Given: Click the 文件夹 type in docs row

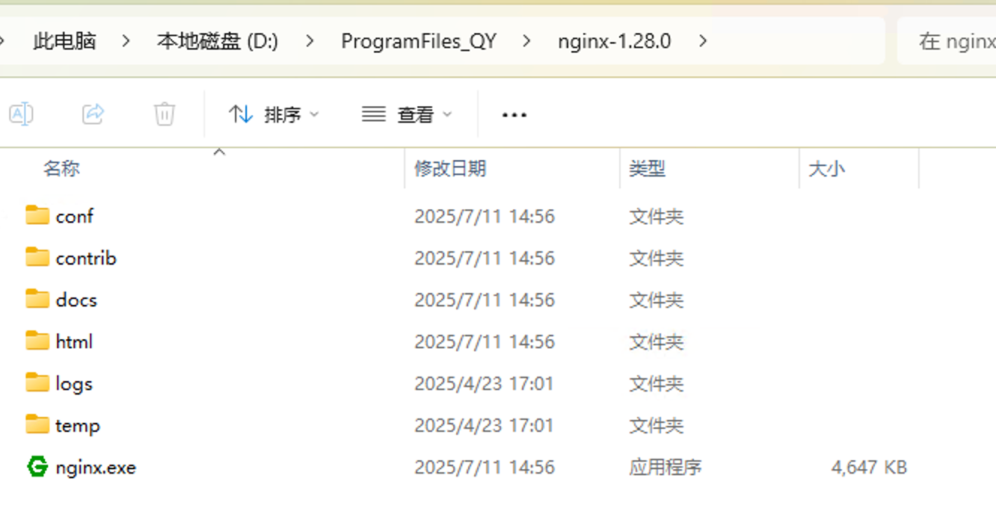Looking at the screenshot, I should coord(657,300).
